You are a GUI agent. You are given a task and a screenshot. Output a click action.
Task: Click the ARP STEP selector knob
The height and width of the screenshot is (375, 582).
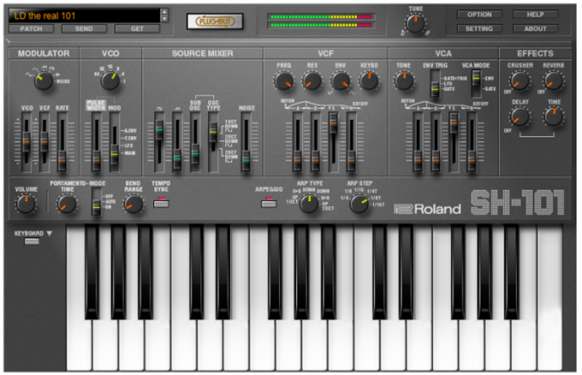click(359, 204)
